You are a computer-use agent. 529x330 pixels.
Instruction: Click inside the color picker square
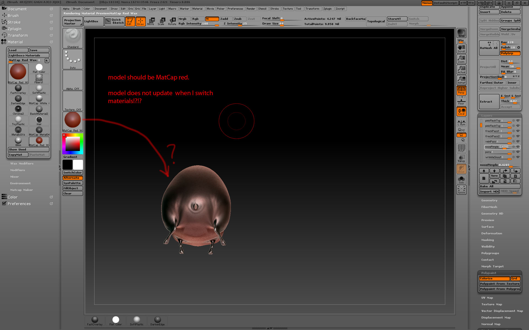73,144
